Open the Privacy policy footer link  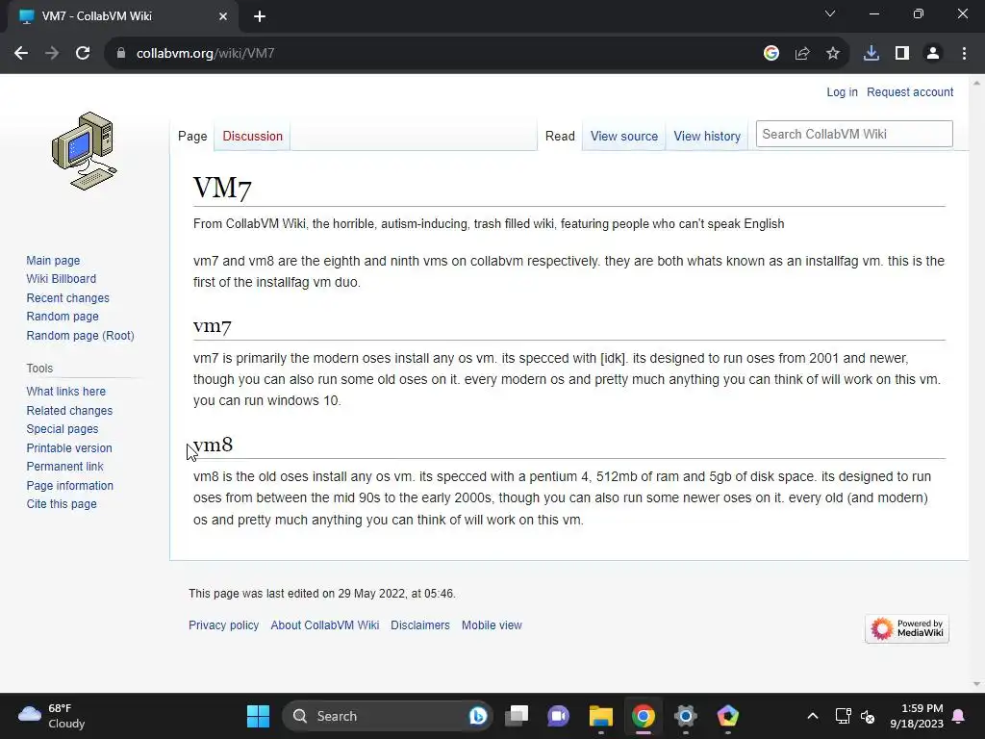[x=223, y=625]
